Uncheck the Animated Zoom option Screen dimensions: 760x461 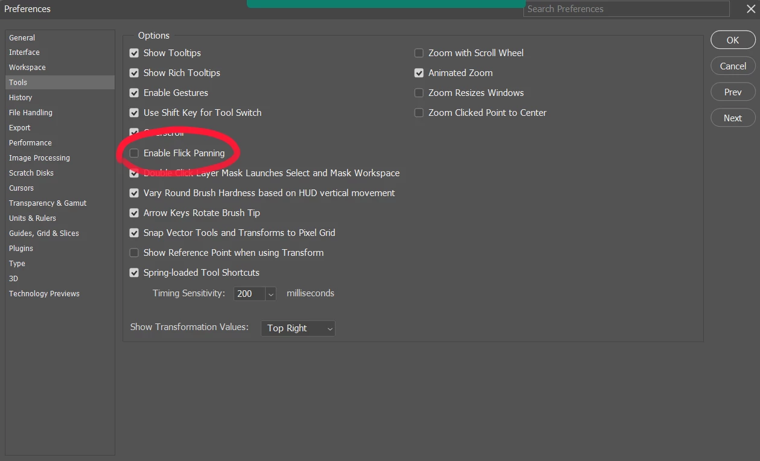(419, 73)
